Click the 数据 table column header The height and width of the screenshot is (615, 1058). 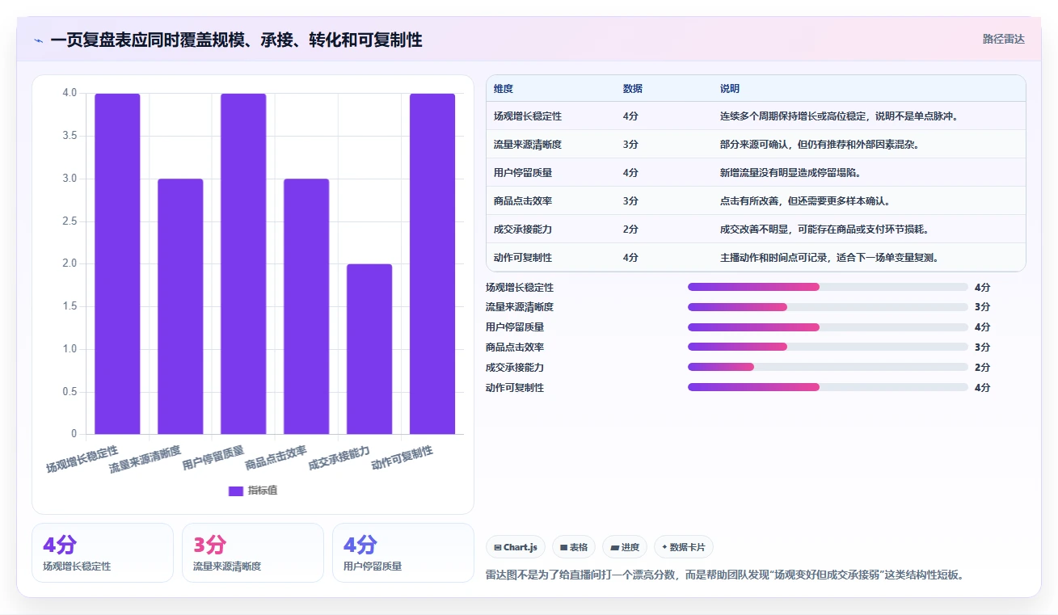[633, 89]
